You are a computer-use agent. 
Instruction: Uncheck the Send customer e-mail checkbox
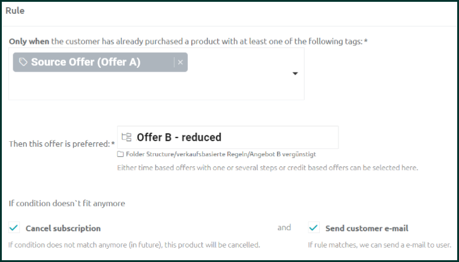314,228
